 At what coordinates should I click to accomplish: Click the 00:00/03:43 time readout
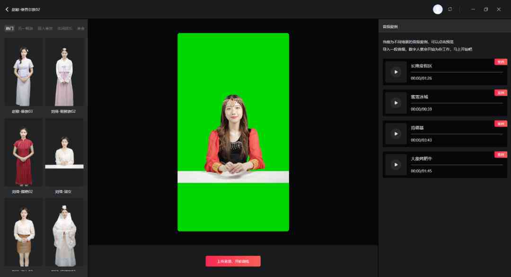coord(421,140)
